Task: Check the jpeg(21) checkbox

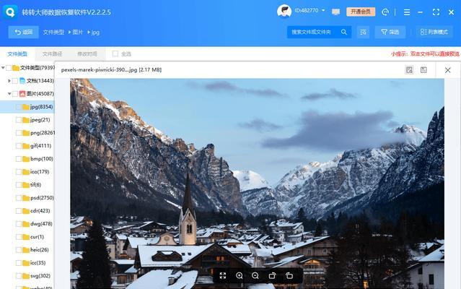Action: coord(19,120)
